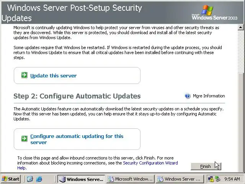Click the green arrow beside Configure automatic updating

coord(24,138)
